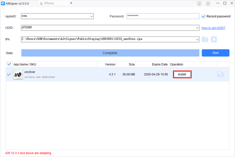Install the unc0ver app

click(182, 74)
